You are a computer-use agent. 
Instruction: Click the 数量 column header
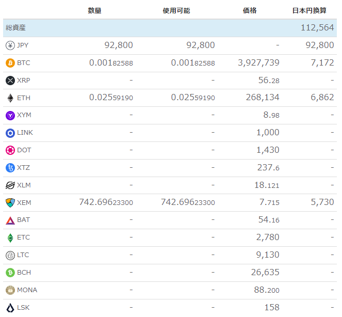(x=94, y=10)
